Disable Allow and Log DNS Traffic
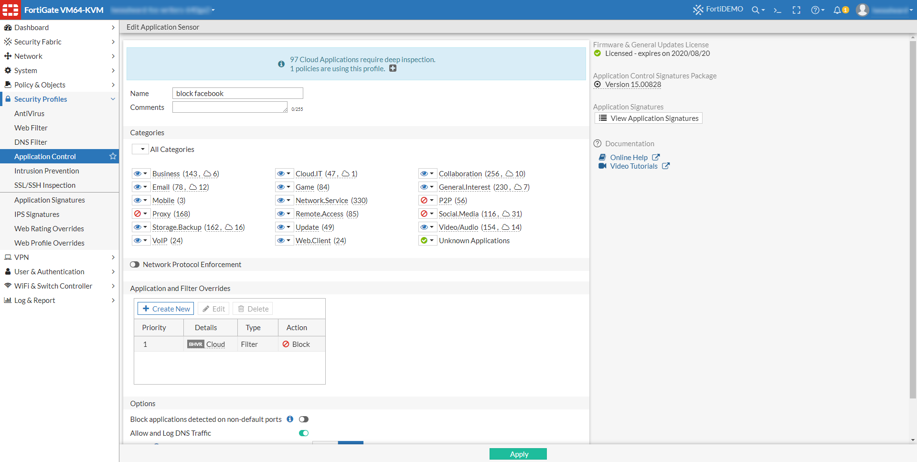 coord(304,433)
